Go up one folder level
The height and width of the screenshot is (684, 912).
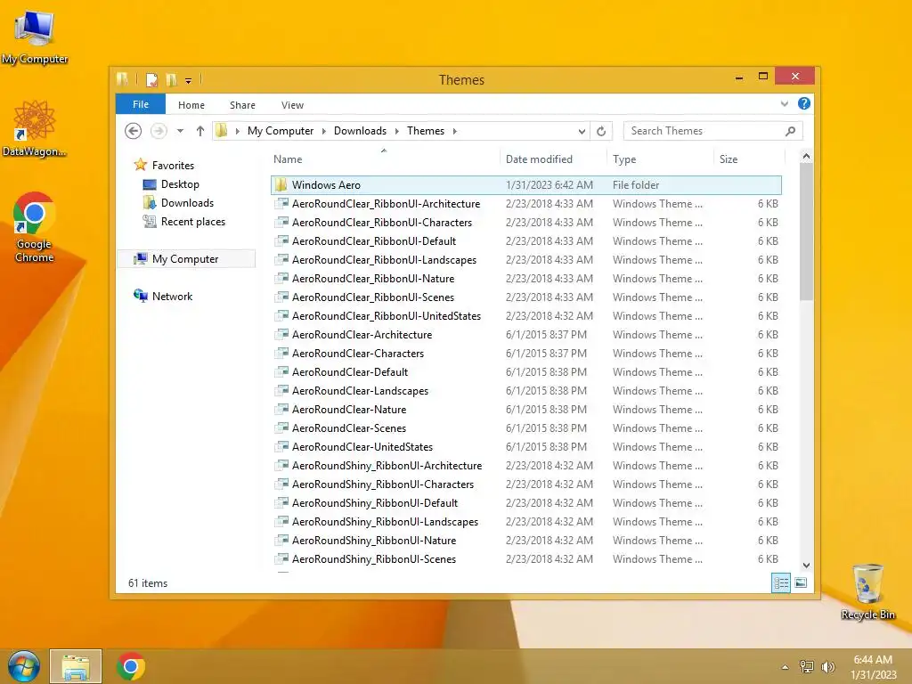(200, 131)
